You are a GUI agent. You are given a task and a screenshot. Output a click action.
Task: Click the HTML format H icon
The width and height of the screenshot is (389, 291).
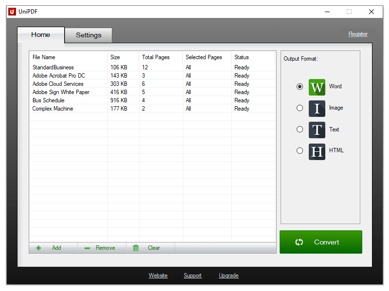pyautogui.click(x=317, y=151)
